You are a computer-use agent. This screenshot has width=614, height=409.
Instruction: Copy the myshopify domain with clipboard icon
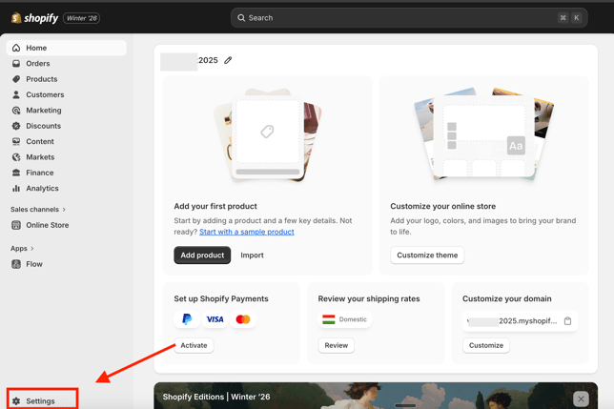567,321
